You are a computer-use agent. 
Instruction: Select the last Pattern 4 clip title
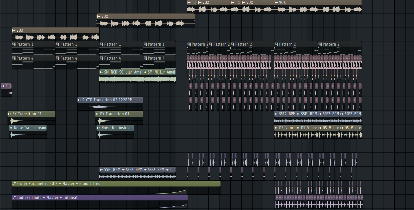click(x=156, y=58)
